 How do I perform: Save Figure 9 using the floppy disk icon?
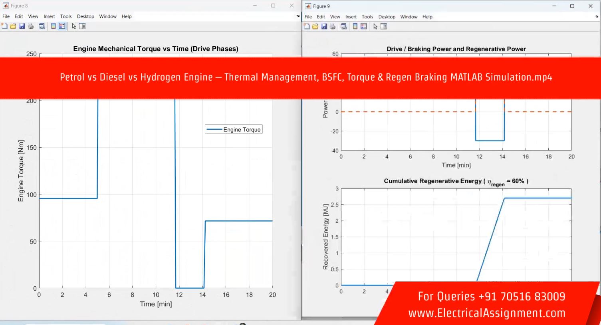(x=324, y=27)
